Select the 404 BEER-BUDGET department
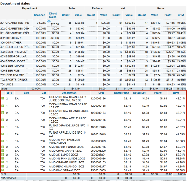Screen dimensions: 189x181 click(x=13, y=61)
